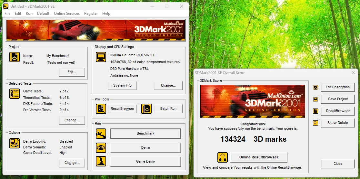The width and height of the screenshot is (360, 179).
Task: Click Edit Description in the score window
Action: pos(338,87)
